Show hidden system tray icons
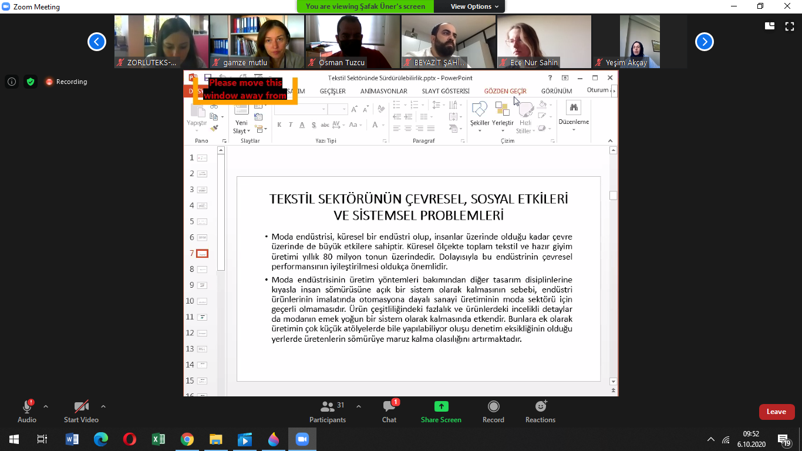 pyautogui.click(x=711, y=439)
